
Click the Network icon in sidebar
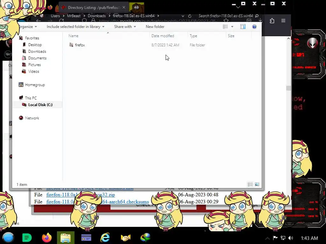[x=21, y=118]
